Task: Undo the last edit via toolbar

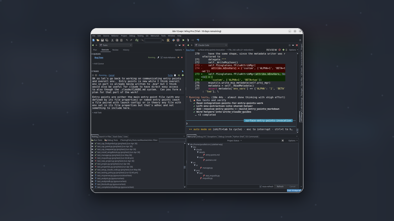Action: pyautogui.click(x=127, y=40)
